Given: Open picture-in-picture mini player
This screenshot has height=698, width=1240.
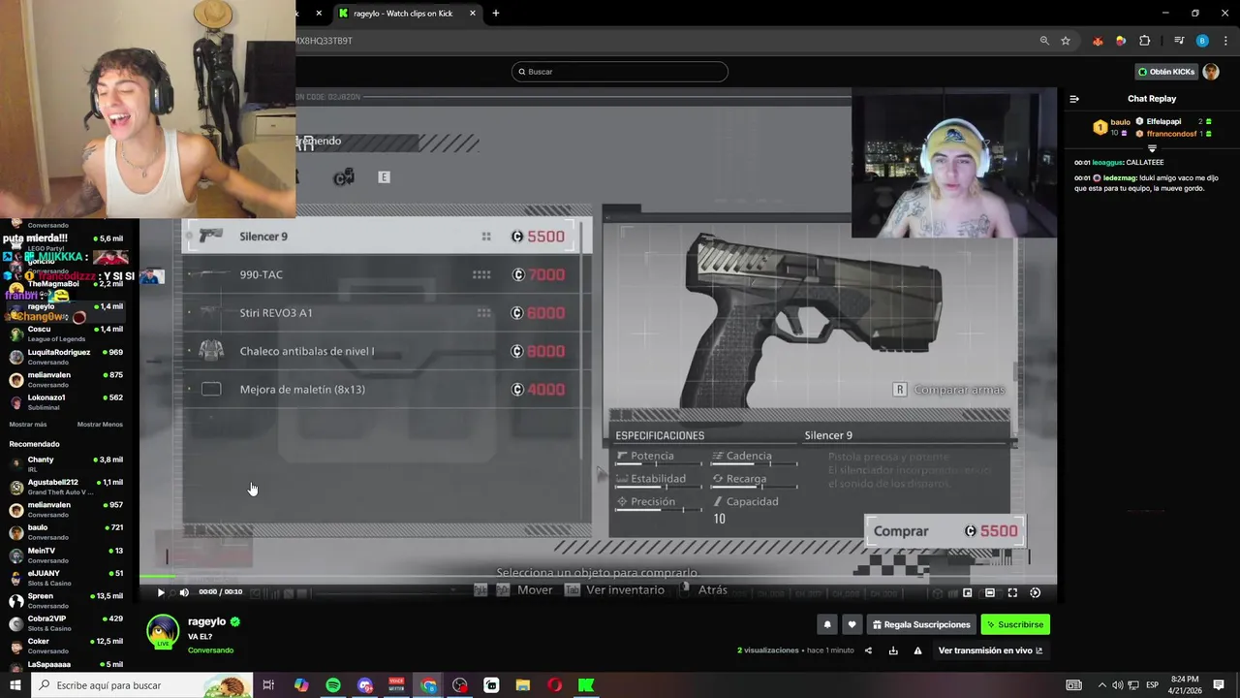Looking at the screenshot, I should click(967, 592).
